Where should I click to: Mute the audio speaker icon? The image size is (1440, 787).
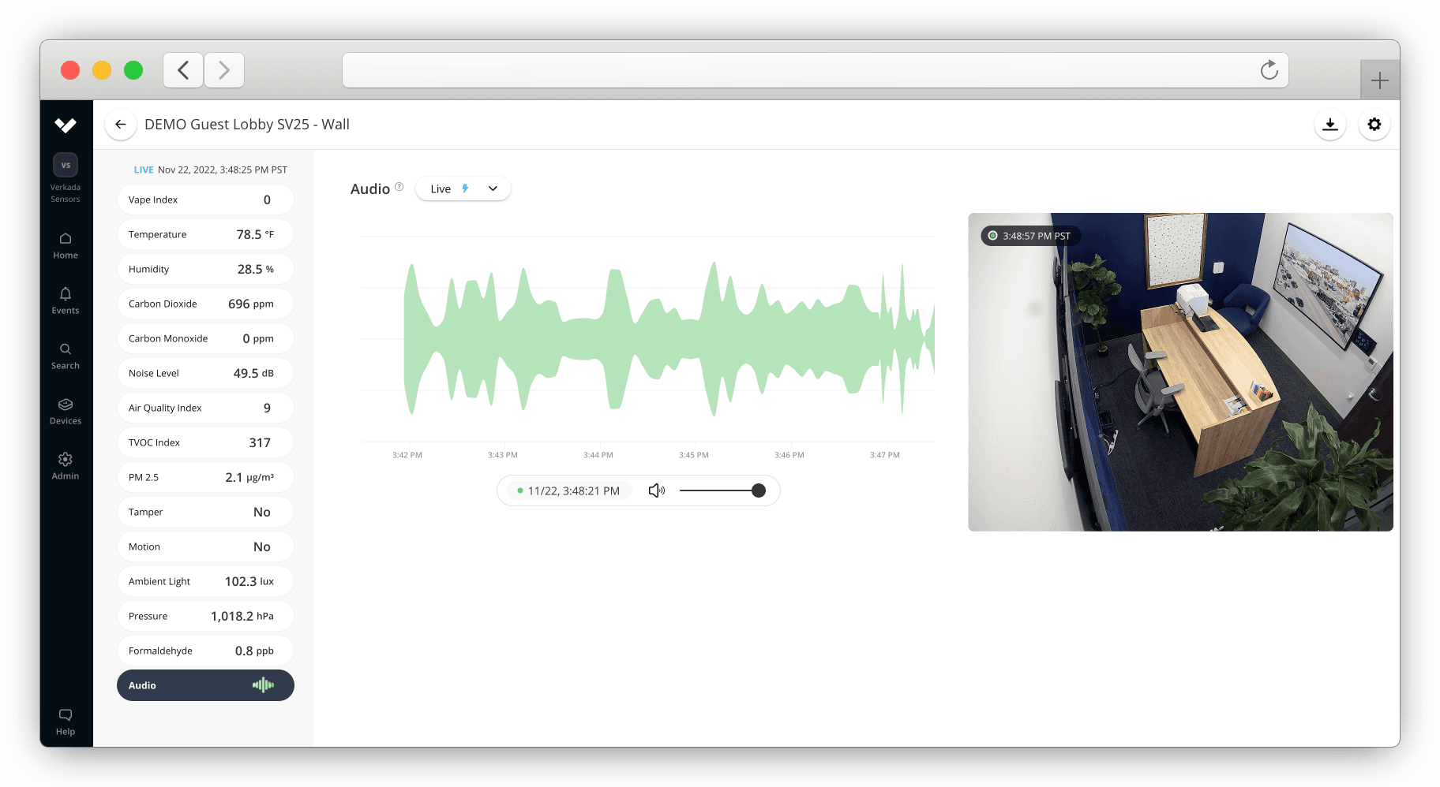(x=657, y=490)
